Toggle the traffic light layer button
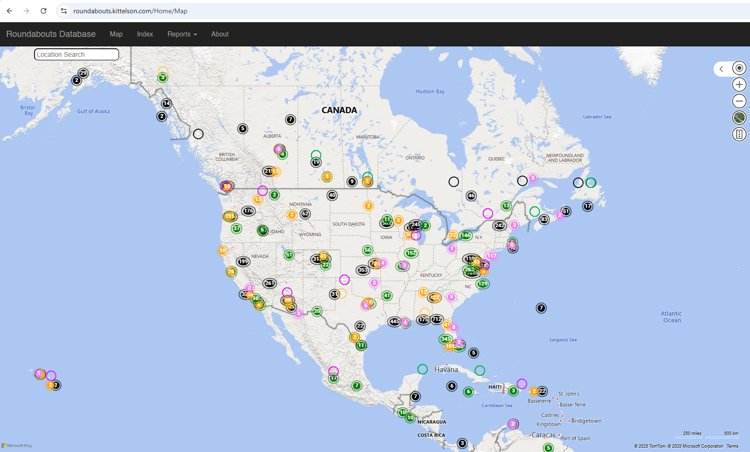The width and height of the screenshot is (750, 452). coord(739,134)
